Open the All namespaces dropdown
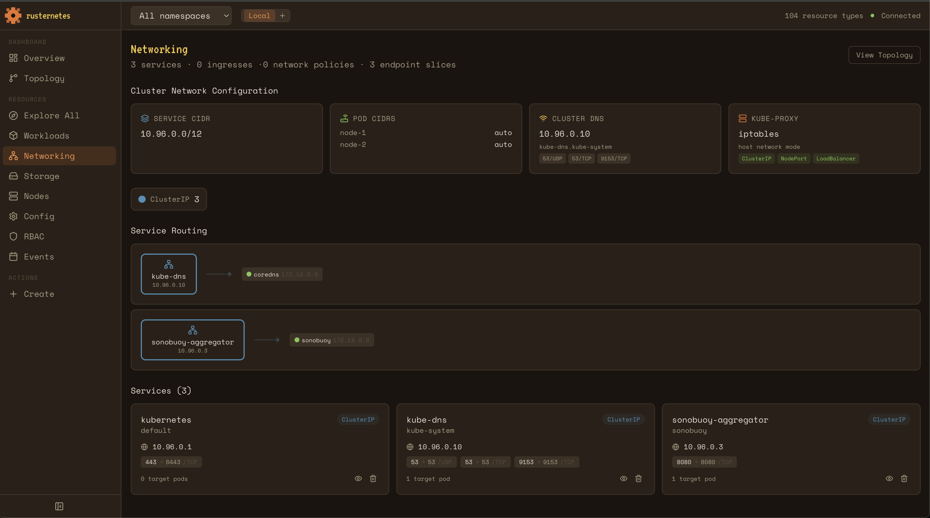 click(180, 16)
